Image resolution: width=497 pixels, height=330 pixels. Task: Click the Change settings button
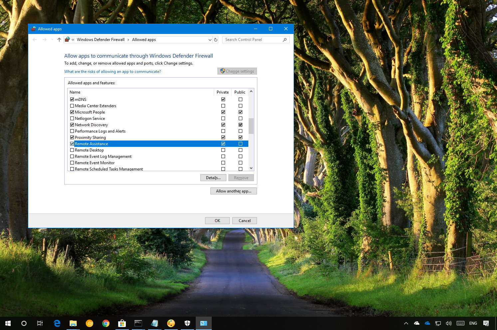click(237, 71)
